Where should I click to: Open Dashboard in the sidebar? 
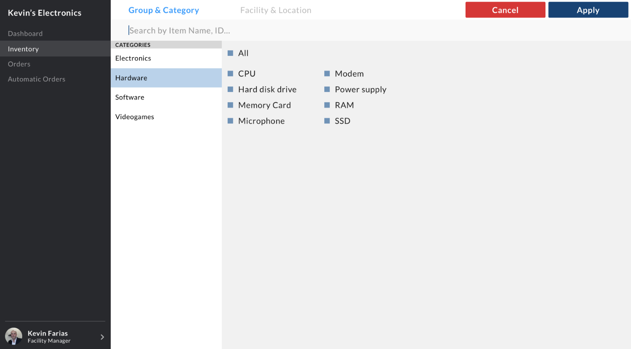pos(55,34)
